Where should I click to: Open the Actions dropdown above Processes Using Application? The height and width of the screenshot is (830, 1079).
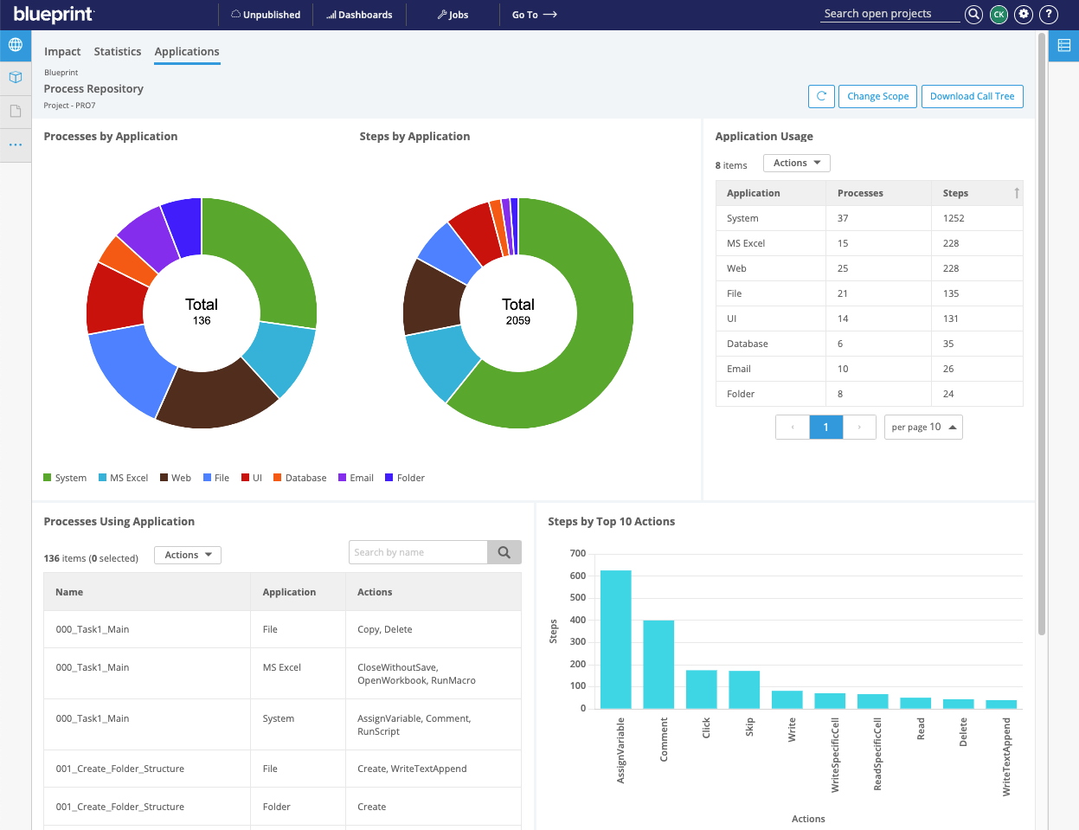[x=187, y=555]
